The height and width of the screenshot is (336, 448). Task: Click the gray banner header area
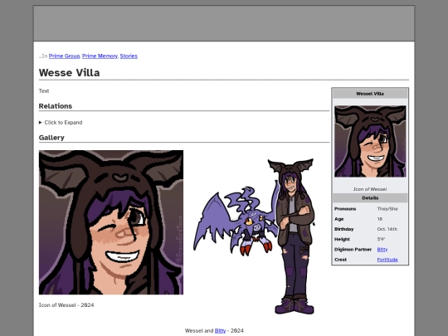224,23
